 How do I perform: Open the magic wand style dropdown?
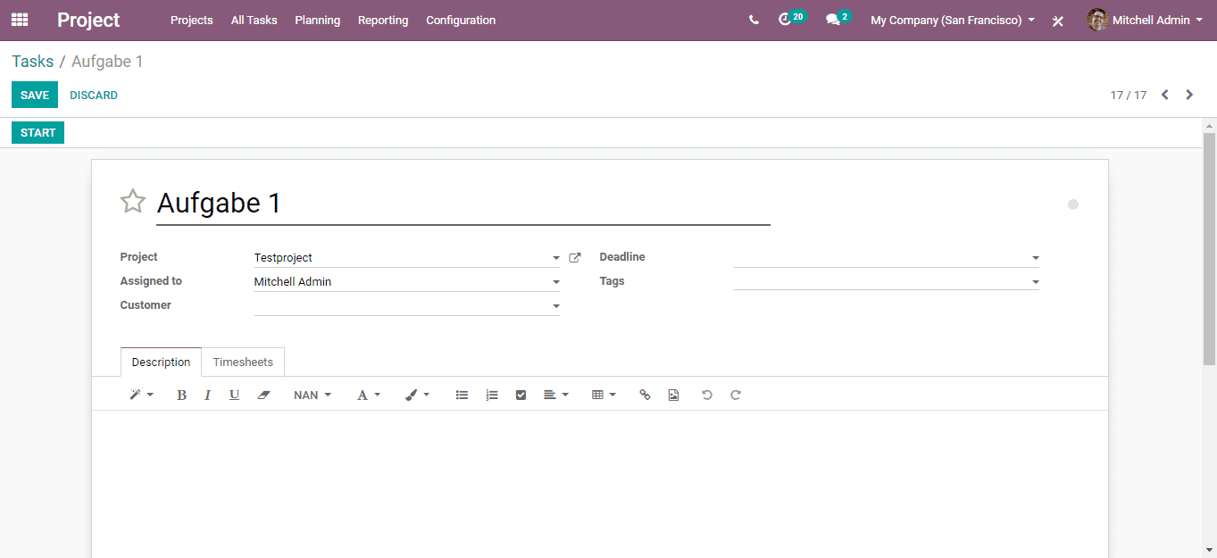141,395
